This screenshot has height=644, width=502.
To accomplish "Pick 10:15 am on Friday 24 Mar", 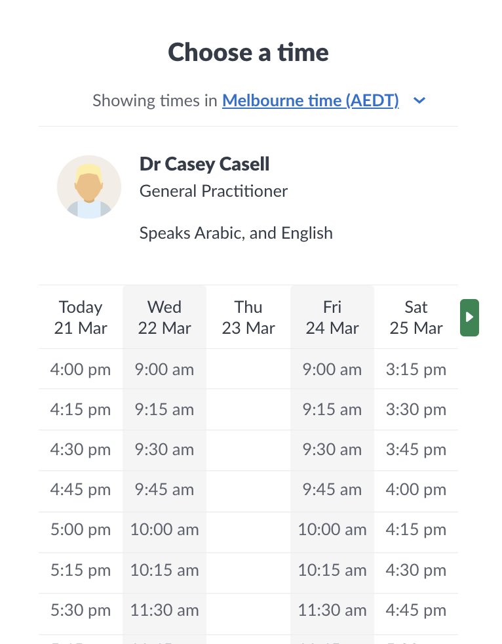I will pos(332,570).
